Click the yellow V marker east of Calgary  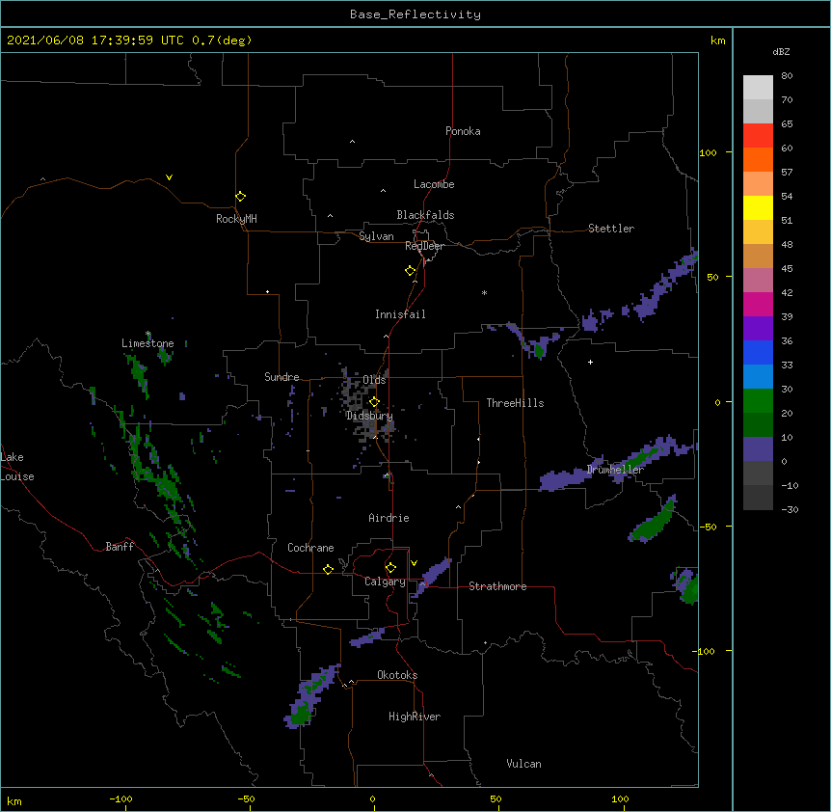point(414,563)
